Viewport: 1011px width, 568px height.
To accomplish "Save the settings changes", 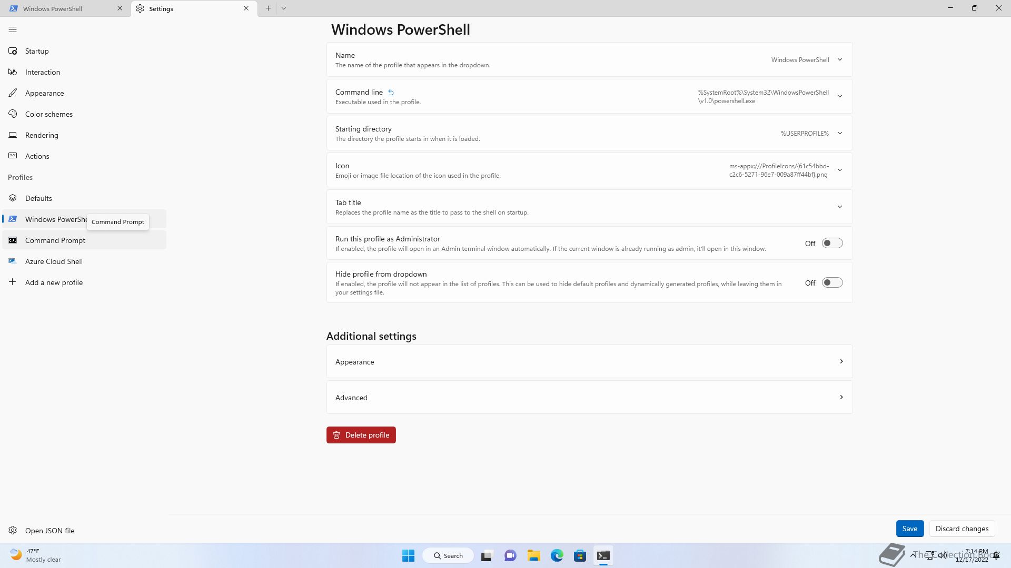I will (909, 529).
